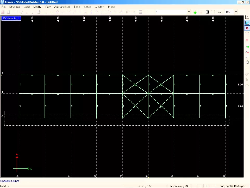Restore down the Tower window
This screenshot has height=188, width=250.
243,2
